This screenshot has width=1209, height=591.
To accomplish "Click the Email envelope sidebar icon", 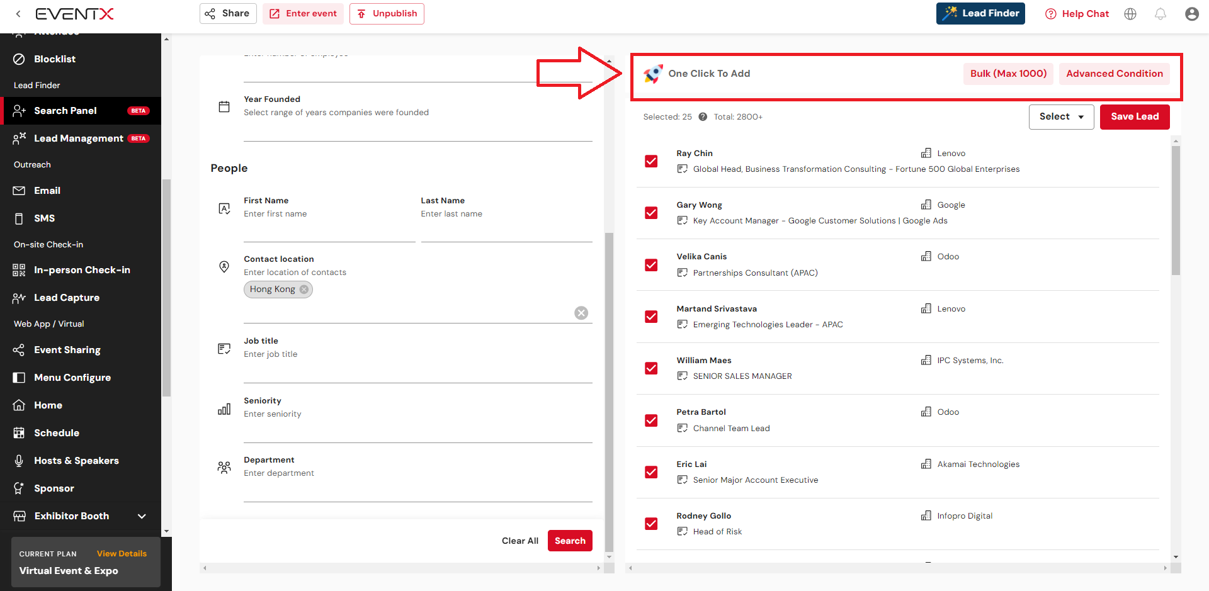I will click(20, 191).
